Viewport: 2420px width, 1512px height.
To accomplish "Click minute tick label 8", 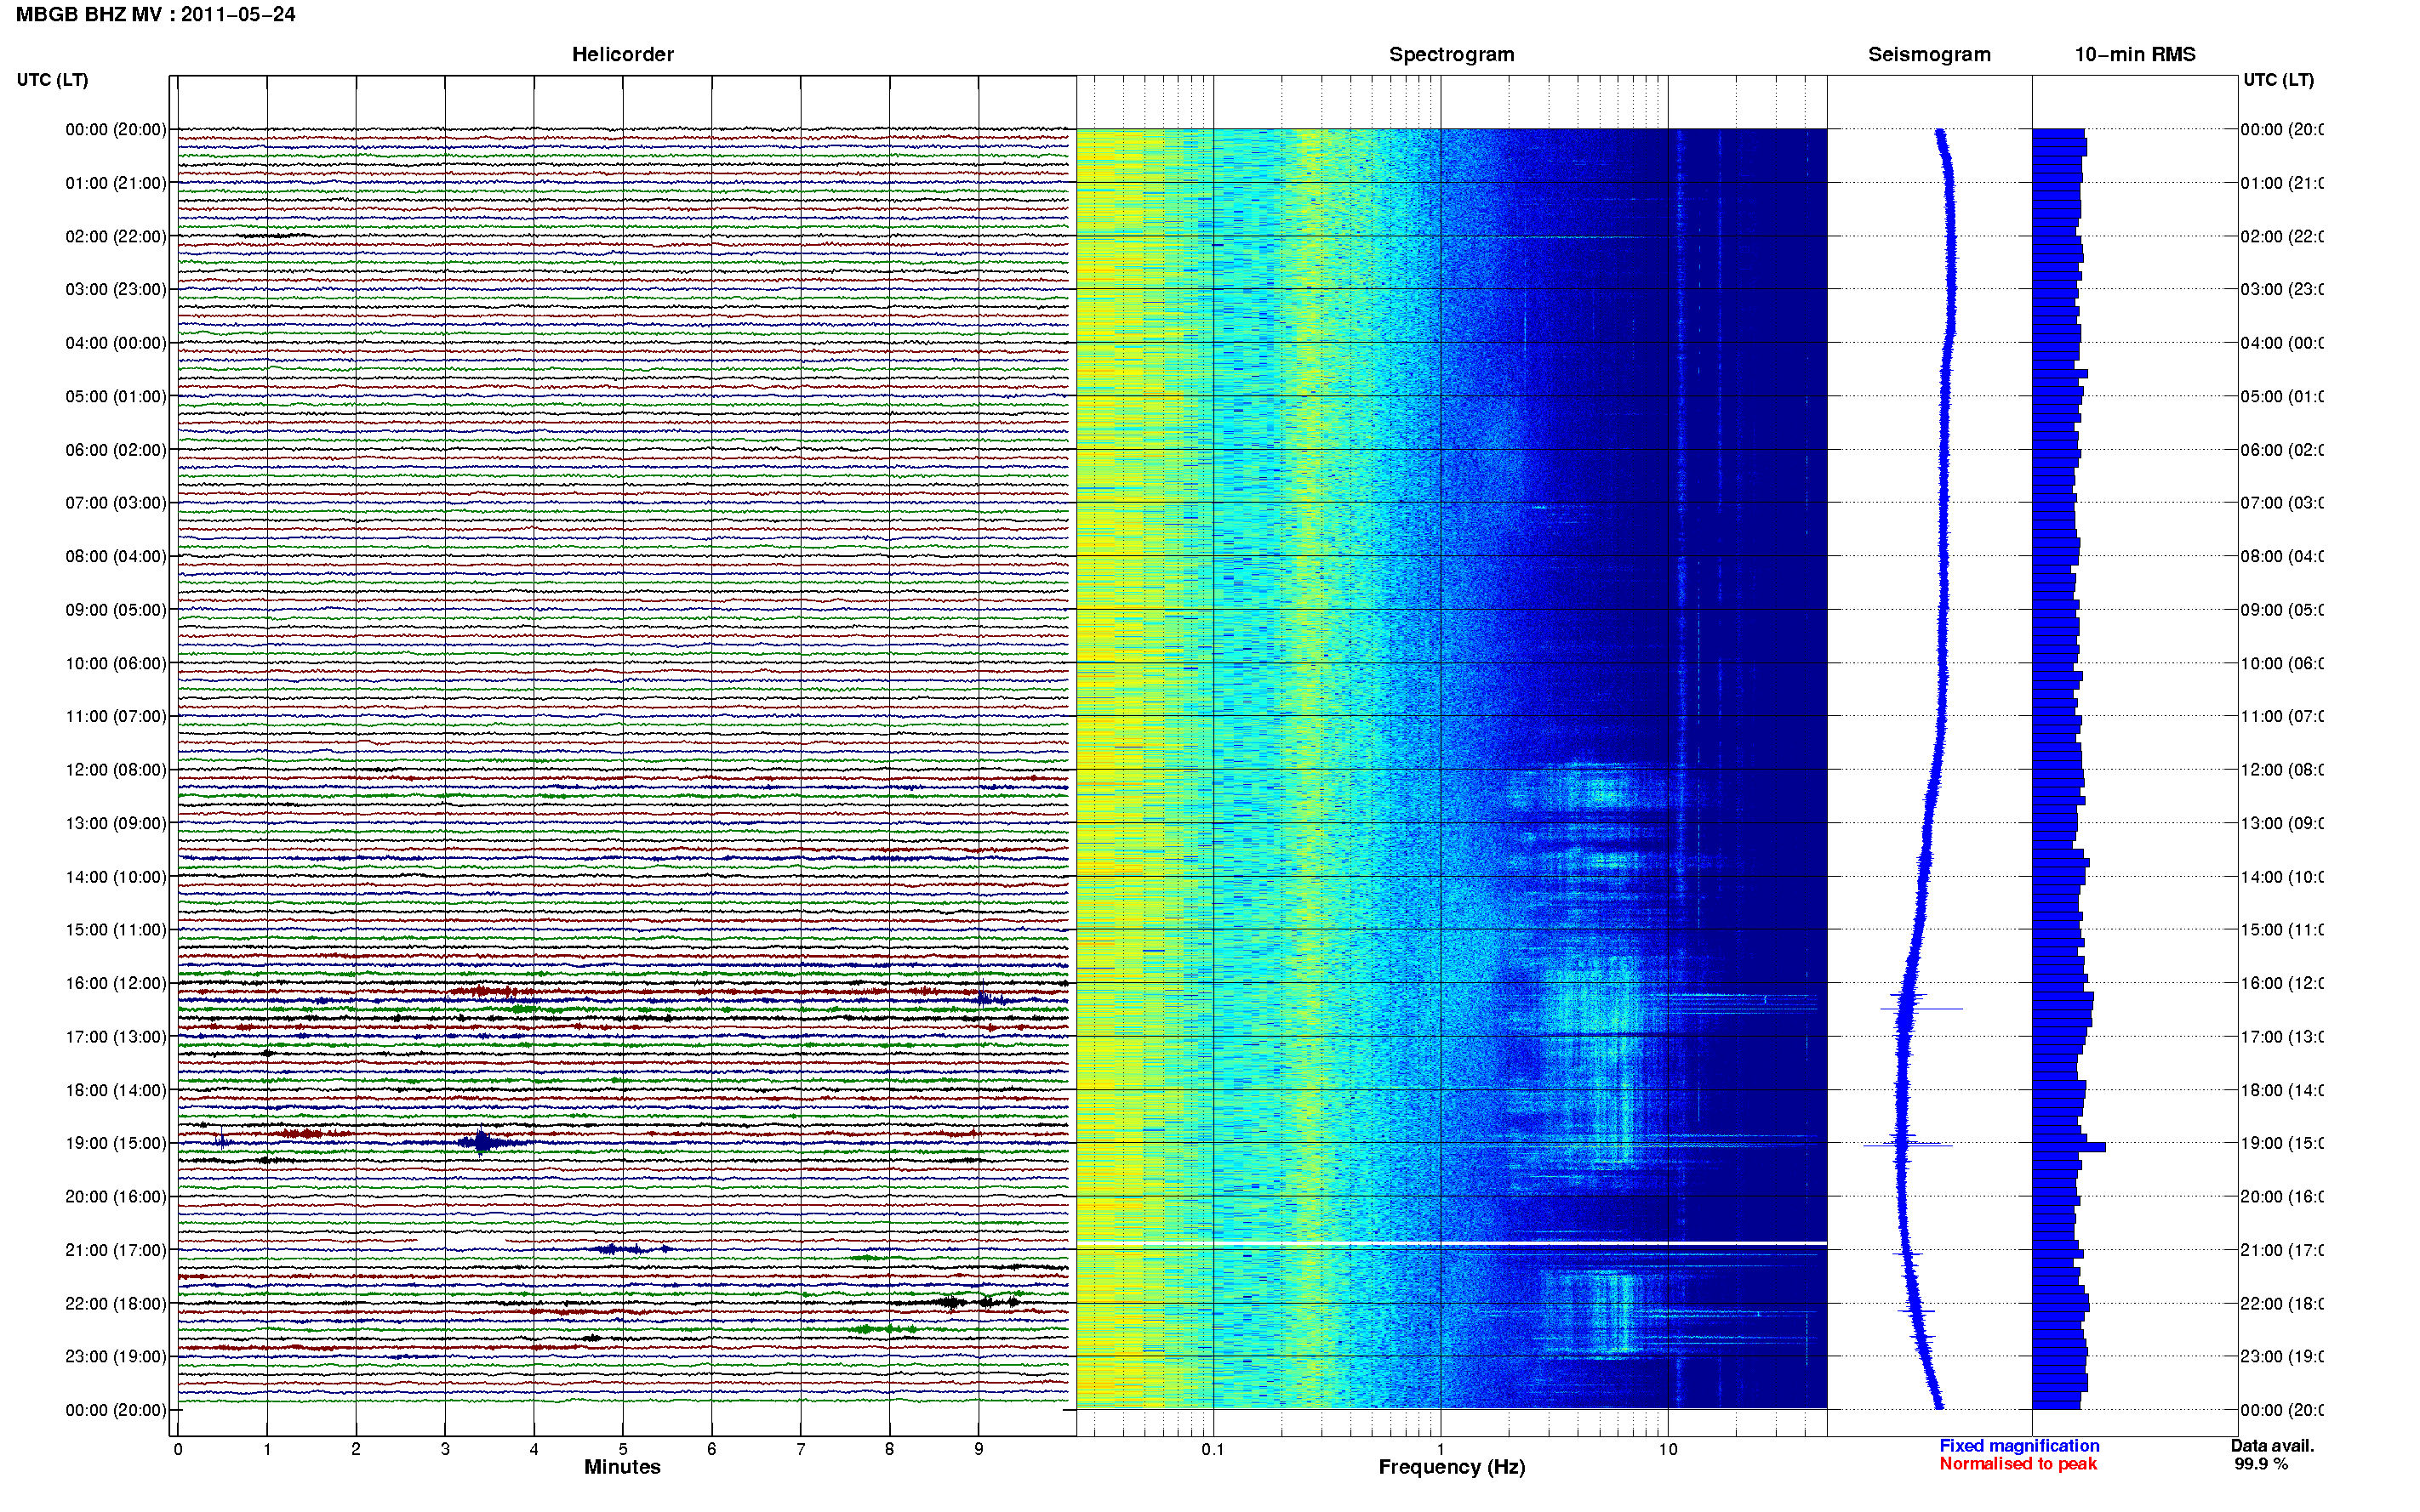I will pos(889,1450).
